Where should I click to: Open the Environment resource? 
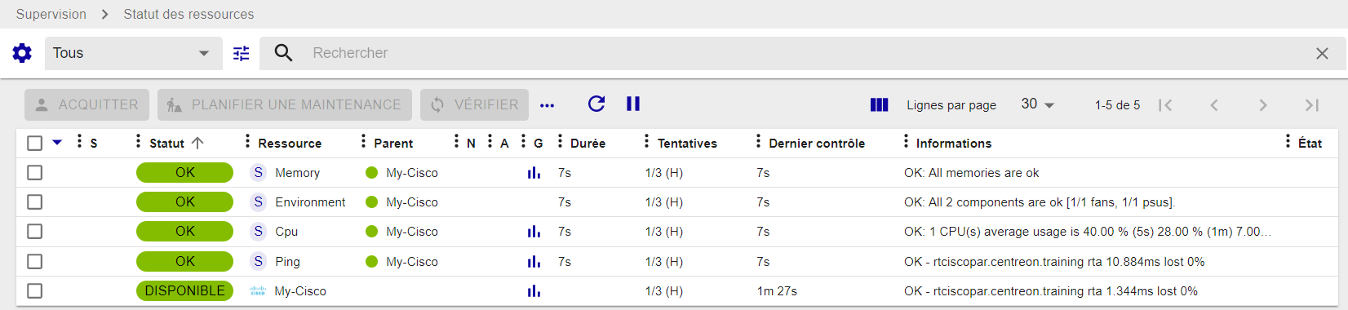pos(310,202)
